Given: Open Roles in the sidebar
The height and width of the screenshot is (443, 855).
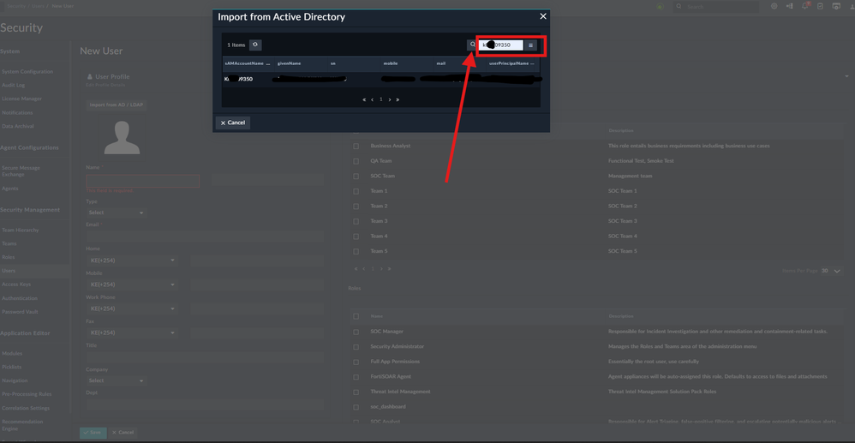Looking at the screenshot, I should (x=9, y=258).
